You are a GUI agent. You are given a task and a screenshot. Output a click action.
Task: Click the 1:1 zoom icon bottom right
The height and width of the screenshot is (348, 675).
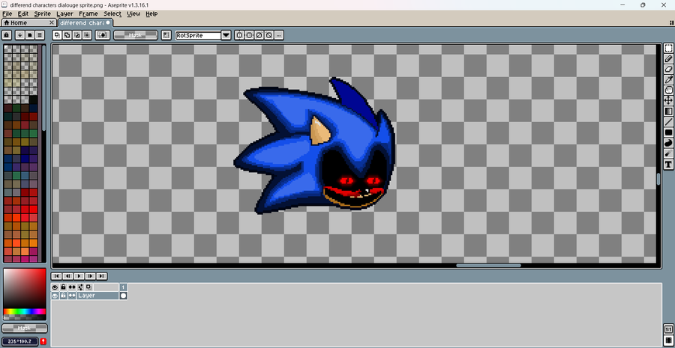668,330
